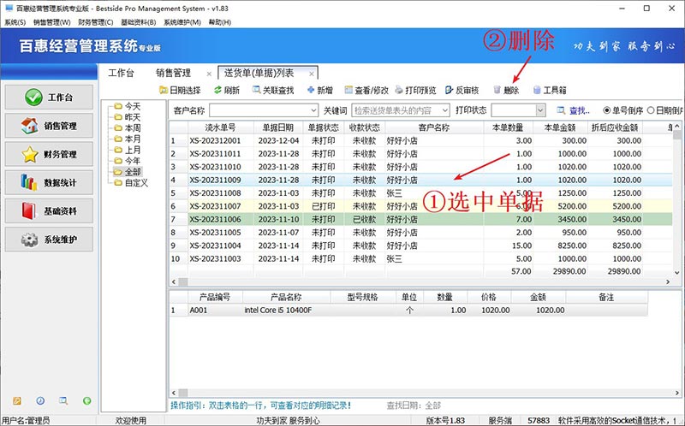Open the 系统维护(M) menu
The width and height of the screenshot is (685, 426).
(182, 22)
